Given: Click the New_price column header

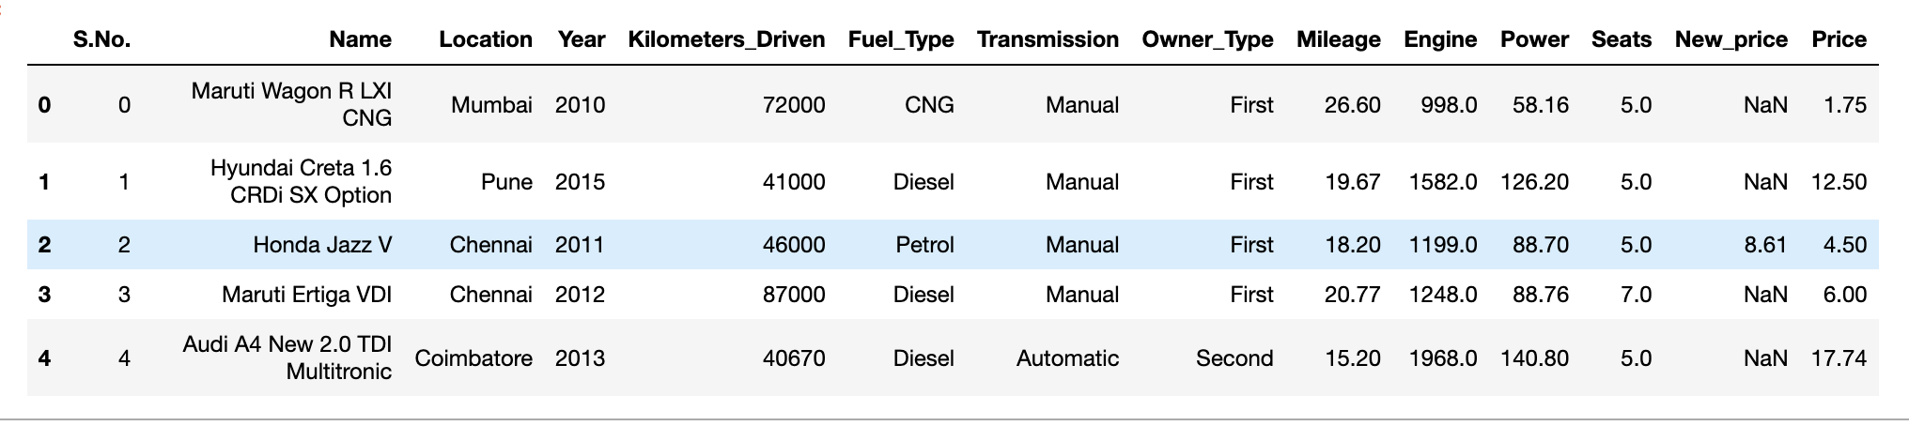Looking at the screenshot, I should (x=1731, y=39).
